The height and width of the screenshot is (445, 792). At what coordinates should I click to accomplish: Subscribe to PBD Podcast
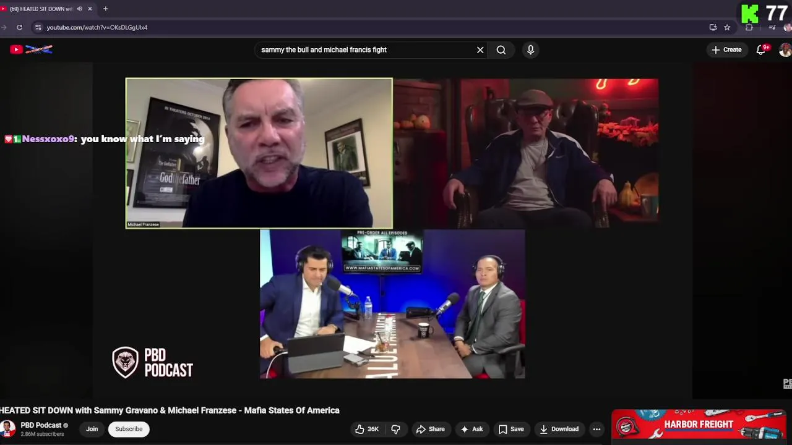point(129,429)
